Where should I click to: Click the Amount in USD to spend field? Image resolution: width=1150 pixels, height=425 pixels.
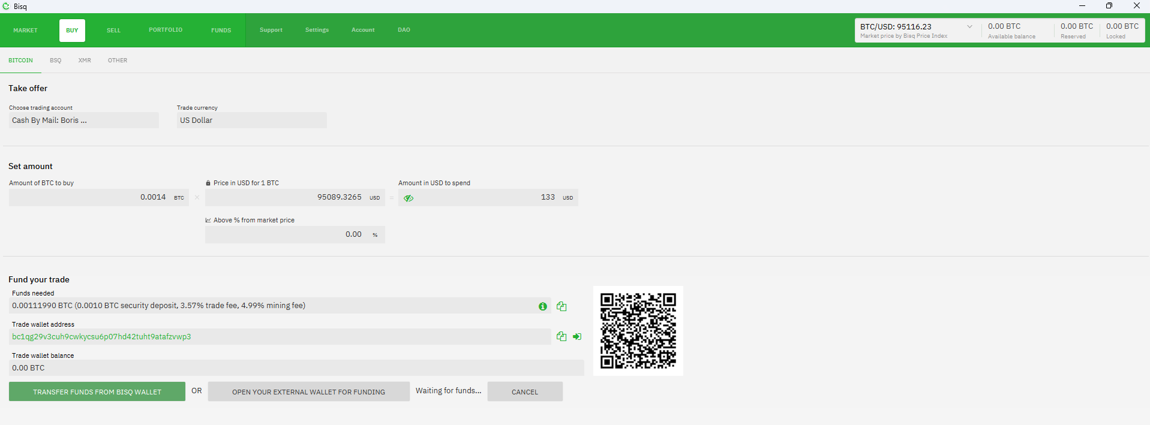point(488,197)
